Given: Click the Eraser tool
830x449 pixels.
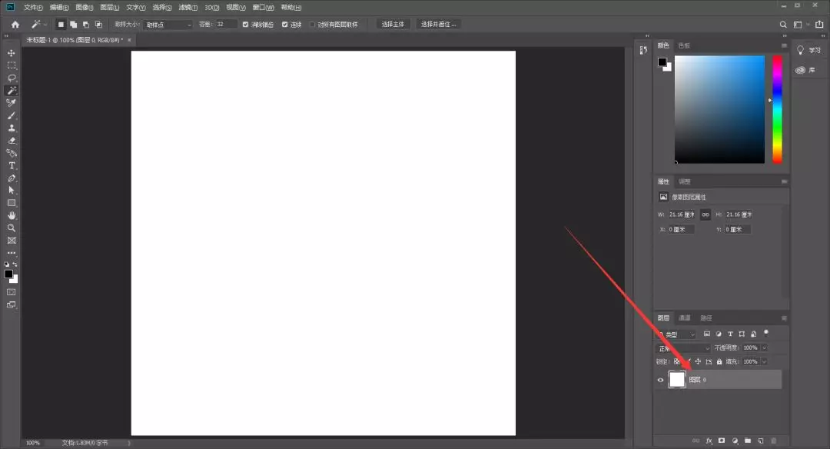Looking at the screenshot, I should 12,141.
